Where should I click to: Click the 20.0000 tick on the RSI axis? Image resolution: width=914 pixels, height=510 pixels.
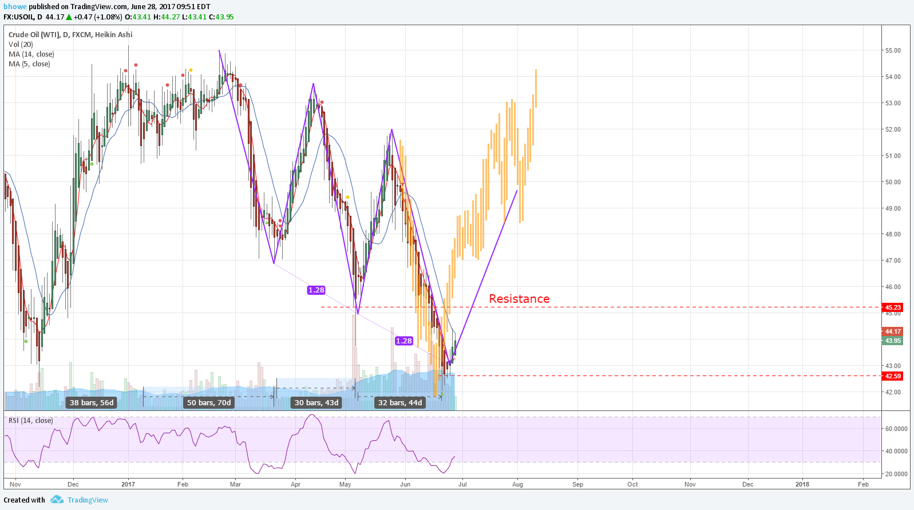pyautogui.click(x=896, y=474)
